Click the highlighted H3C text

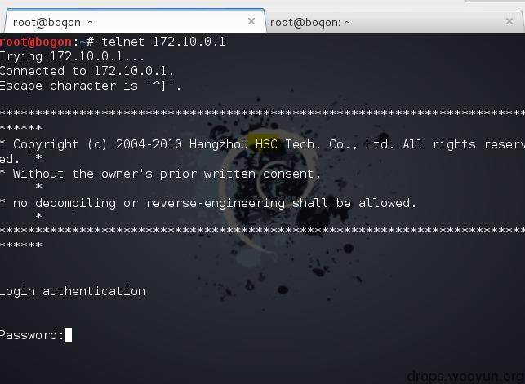pos(266,144)
